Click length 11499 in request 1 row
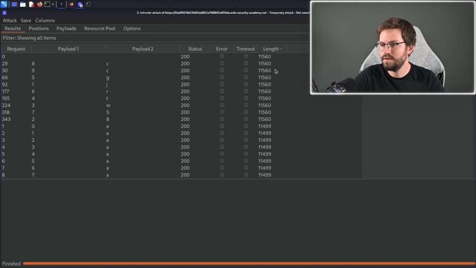The image size is (476, 268). click(264, 127)
